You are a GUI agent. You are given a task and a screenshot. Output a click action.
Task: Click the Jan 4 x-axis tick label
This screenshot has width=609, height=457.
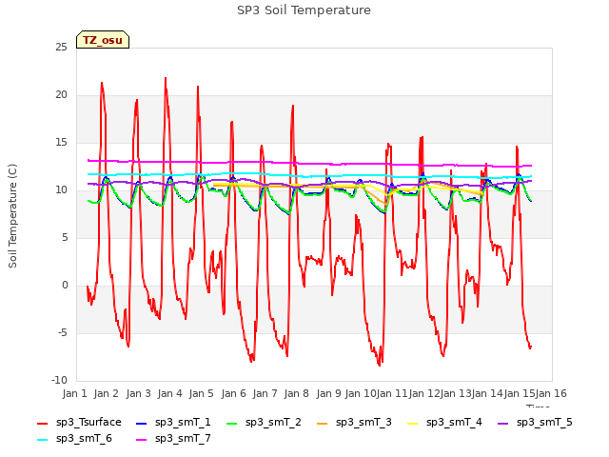(169, 393)
